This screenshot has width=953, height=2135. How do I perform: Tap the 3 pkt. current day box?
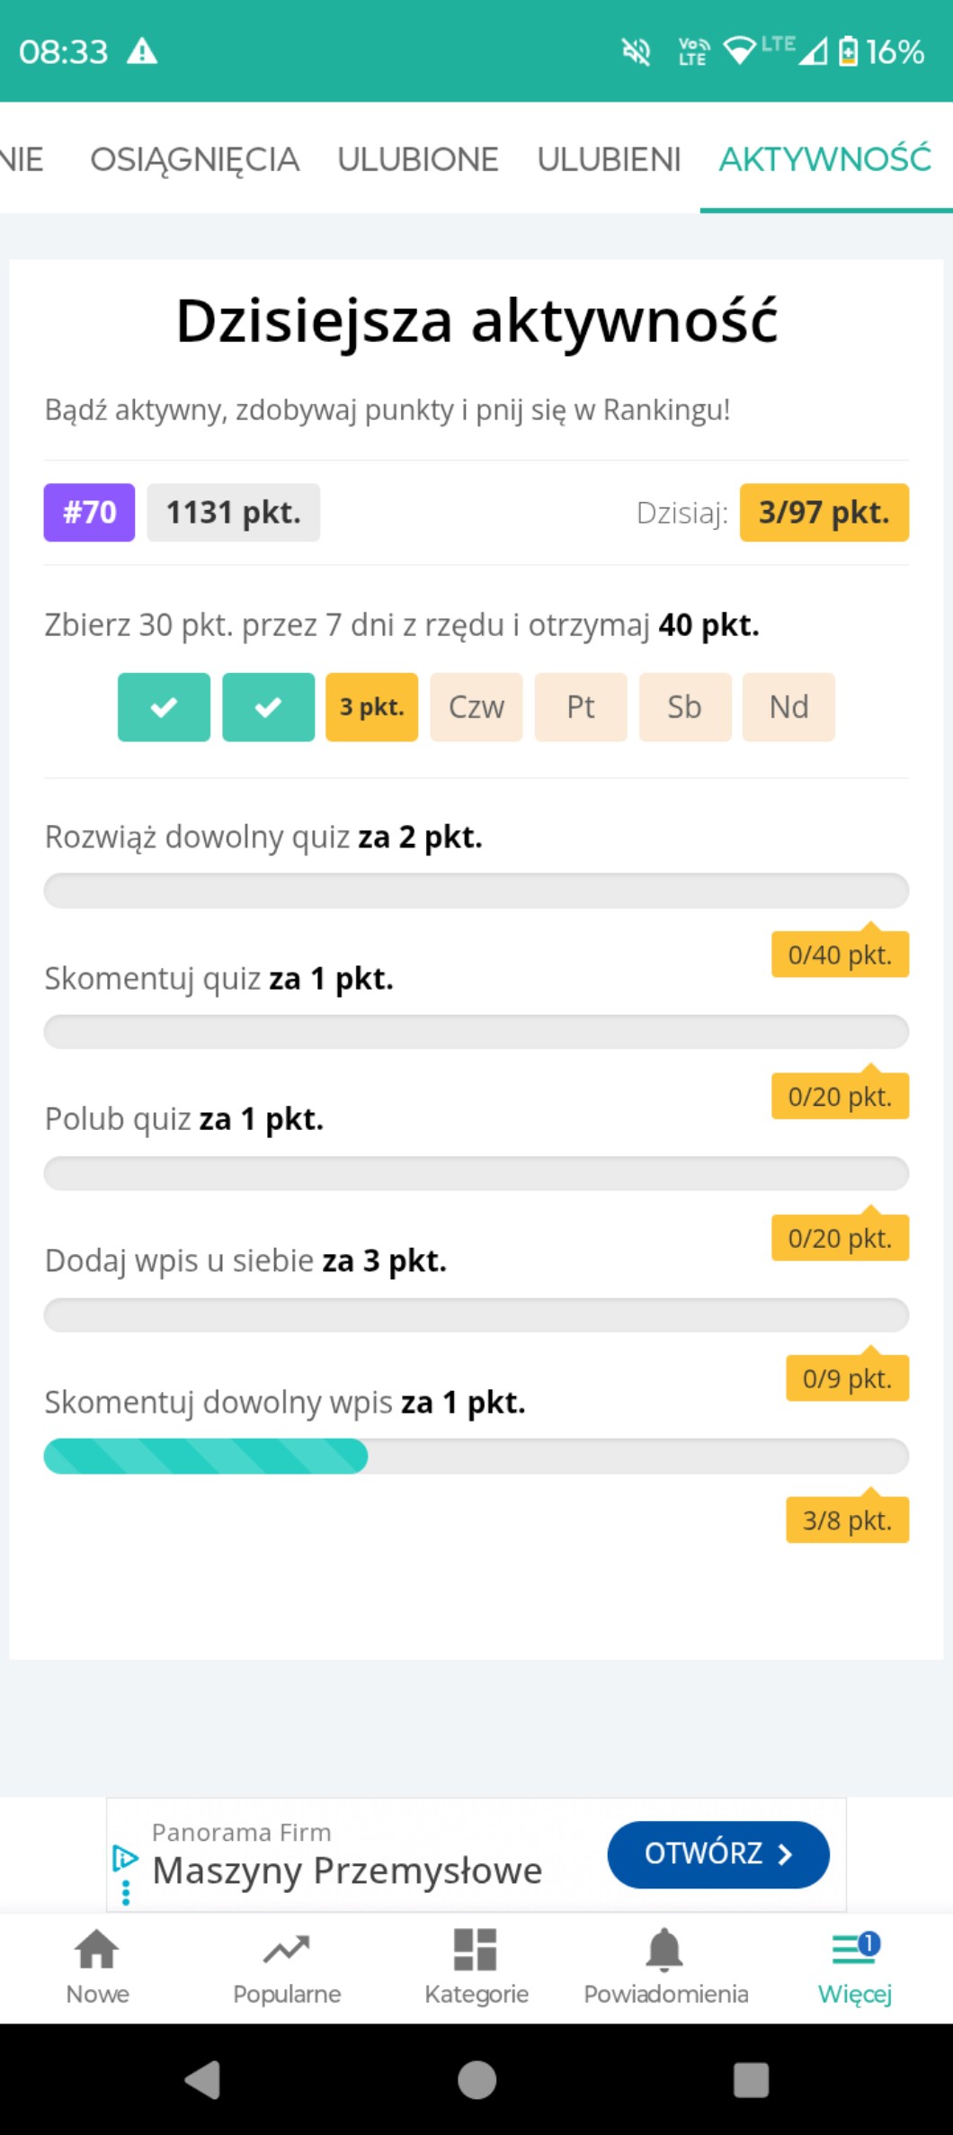pyautogui.click(x=372, y=707)
